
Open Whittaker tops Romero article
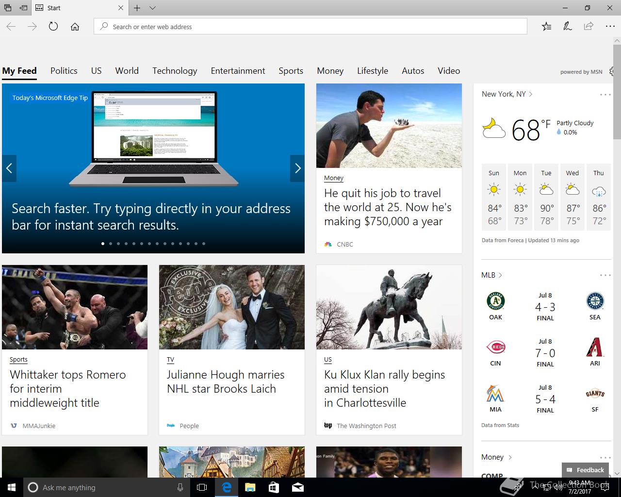pyautogui.click(x=67, y=389)
